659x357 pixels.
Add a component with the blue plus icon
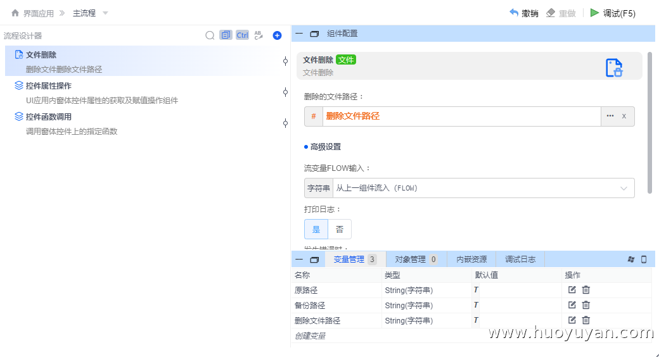[x=277, y=35]
